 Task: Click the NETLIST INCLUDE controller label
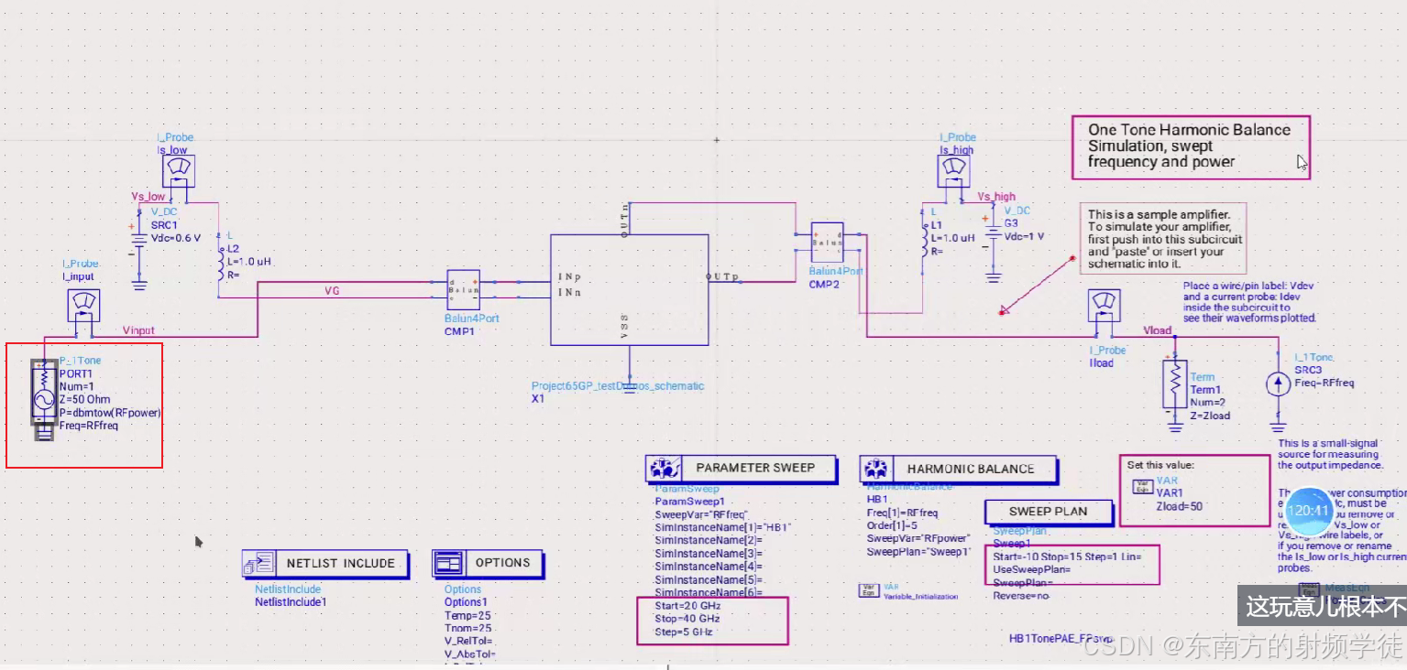340,563
